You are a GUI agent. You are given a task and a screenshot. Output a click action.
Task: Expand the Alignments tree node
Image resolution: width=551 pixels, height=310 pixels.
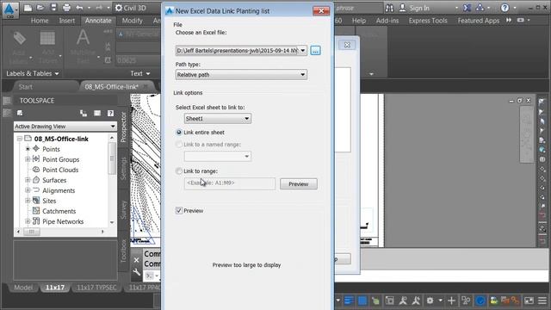(x=28, y=190)
